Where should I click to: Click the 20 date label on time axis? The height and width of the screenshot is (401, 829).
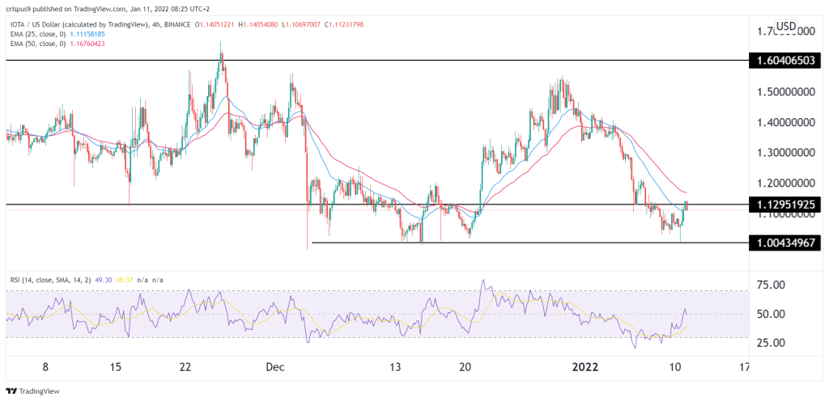466,367
